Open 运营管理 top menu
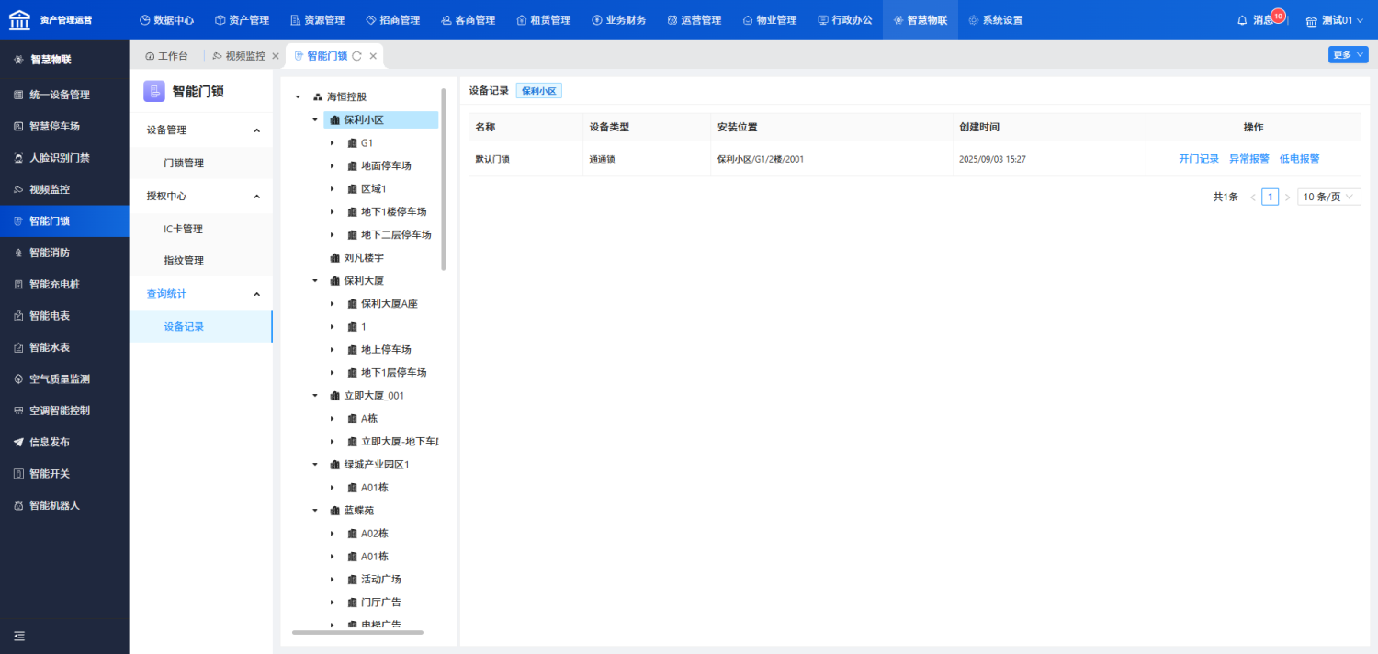This screenshot has height=654, width=1378. pos(694,20)
